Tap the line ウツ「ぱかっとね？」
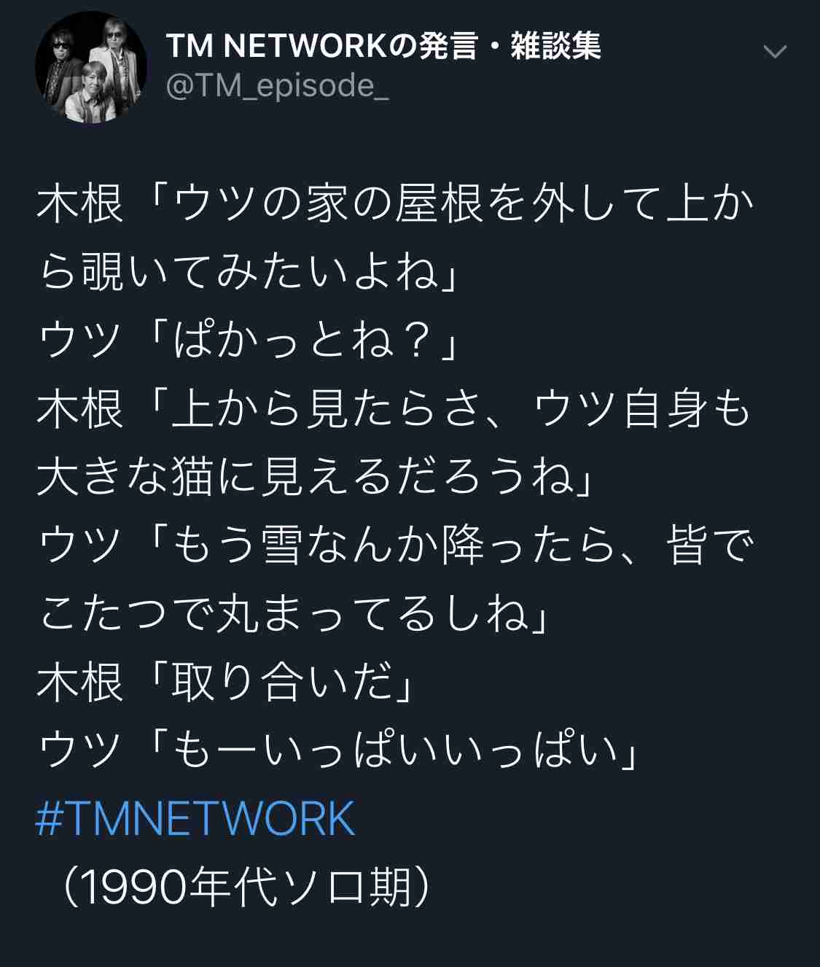 coord(247,341)
